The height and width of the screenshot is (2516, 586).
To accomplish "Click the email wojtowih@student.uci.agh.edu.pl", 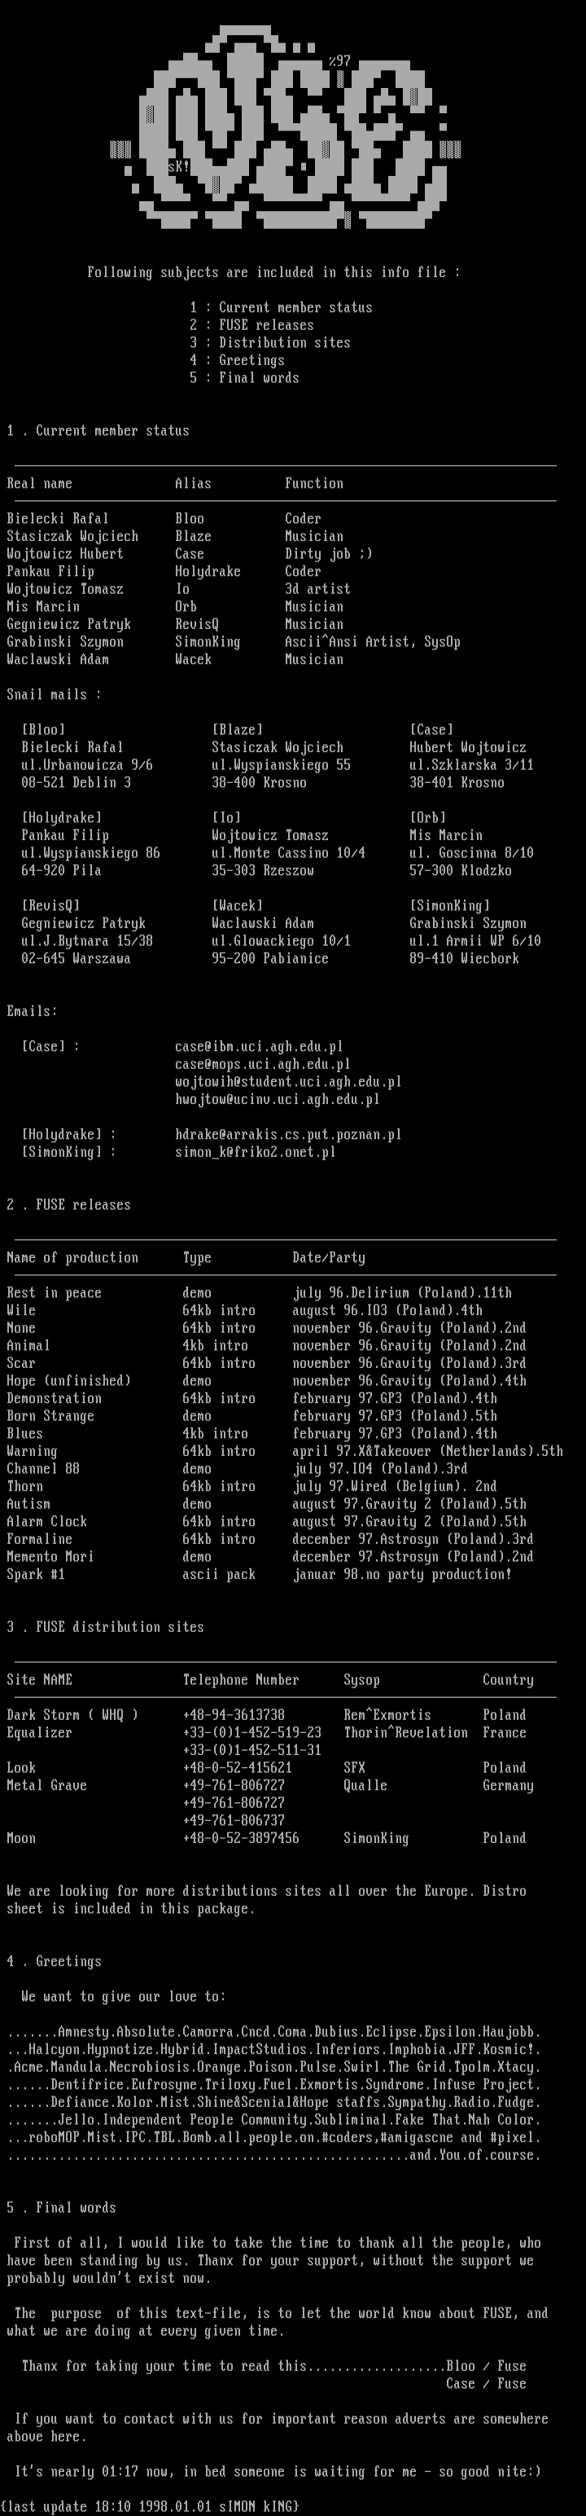I will coord(287,1082).
